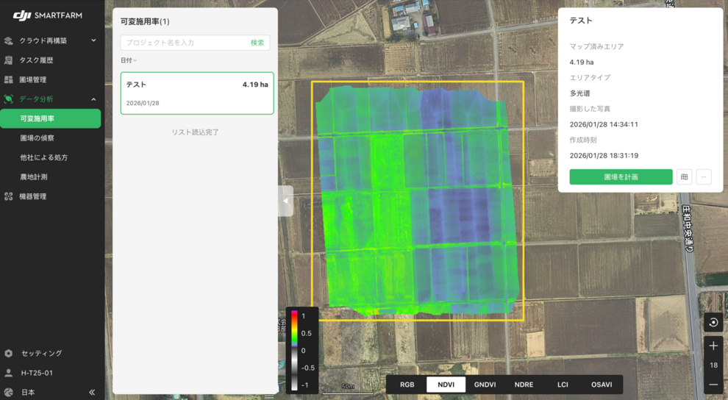Collapse the sidebar with double-arrow icon
The image size is (728, 400).
[92, 393]
